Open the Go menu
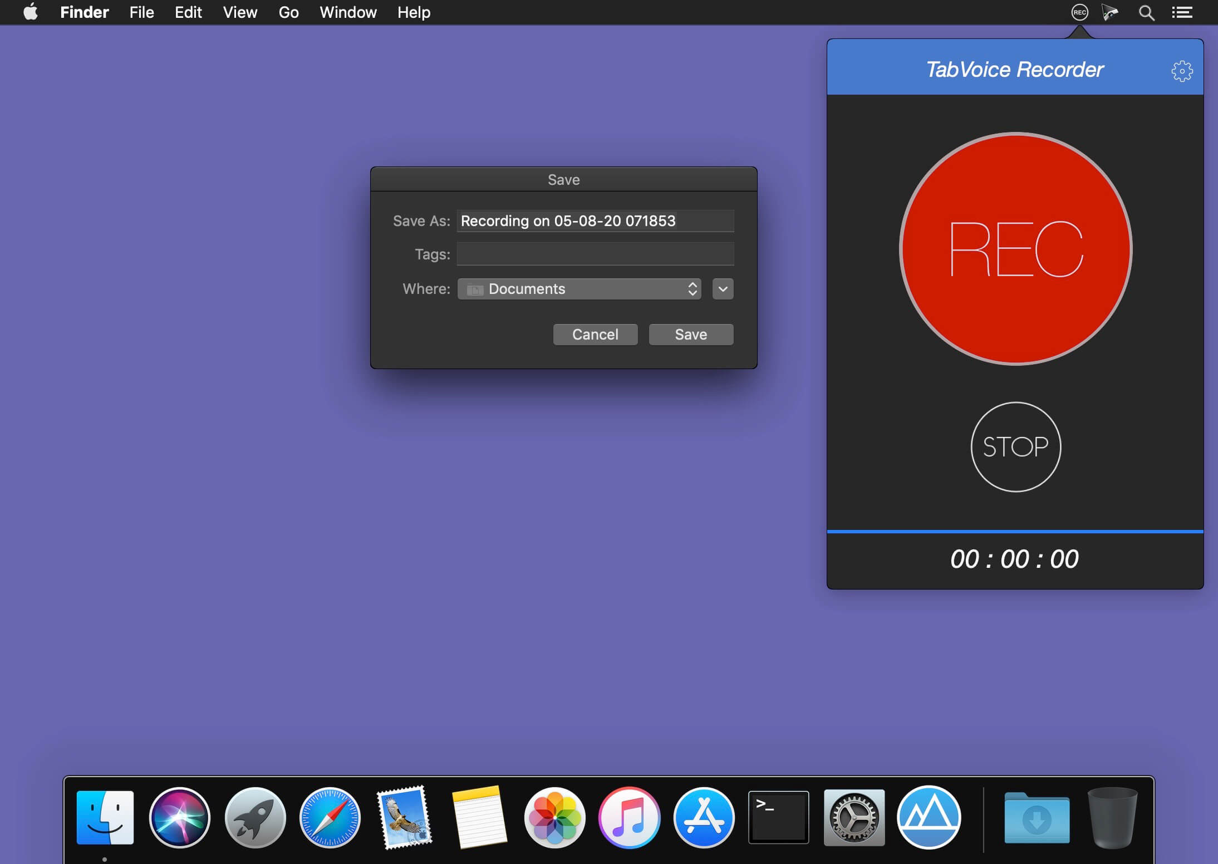The image size is (1218, 864). click(288, 12)
